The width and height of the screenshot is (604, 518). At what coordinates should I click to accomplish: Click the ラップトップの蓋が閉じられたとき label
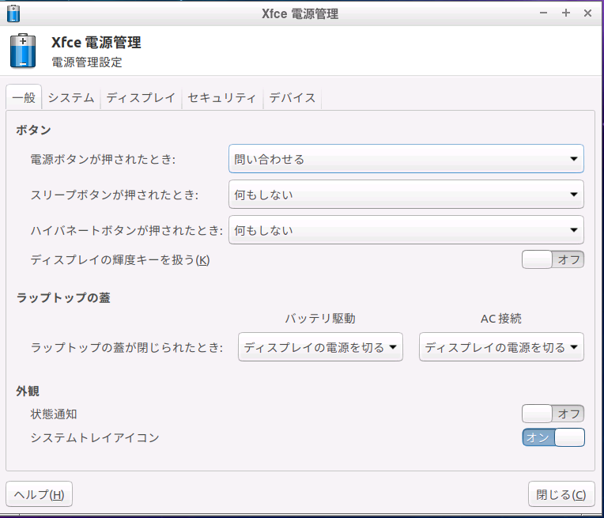pos(126,347)
